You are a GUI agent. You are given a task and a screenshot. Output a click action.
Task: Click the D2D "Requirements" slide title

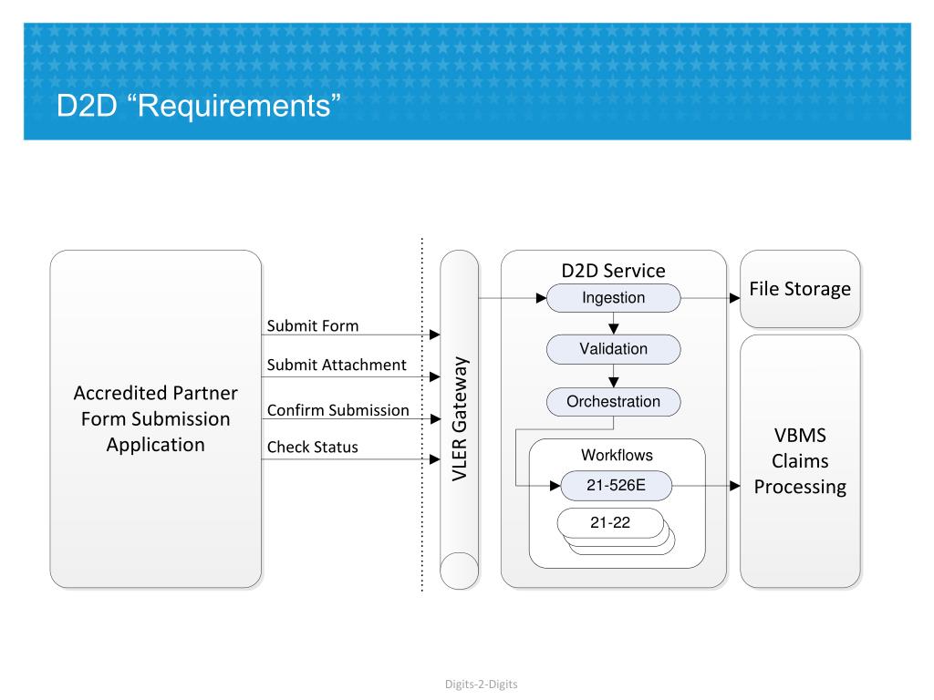pyautogui.click(x=198, y=106)
